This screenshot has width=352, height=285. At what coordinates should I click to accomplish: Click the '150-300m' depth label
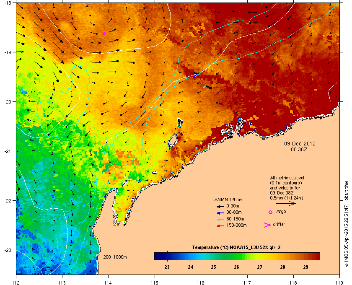point(236,225)
